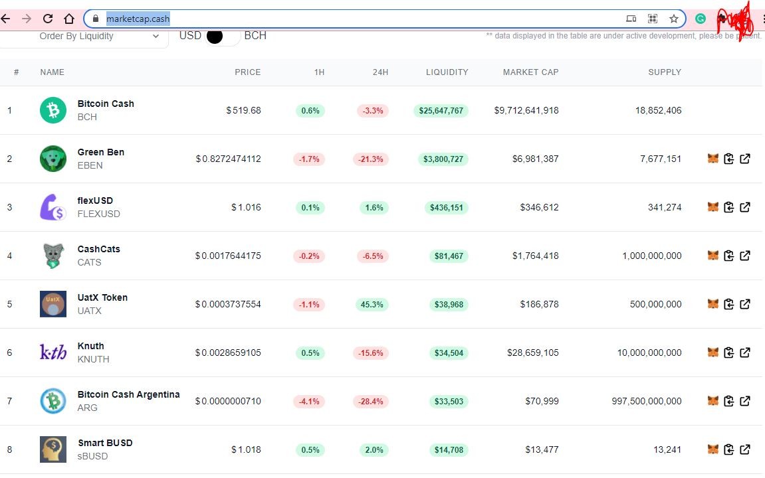Click the UatX Token logo

coord(53,304)
